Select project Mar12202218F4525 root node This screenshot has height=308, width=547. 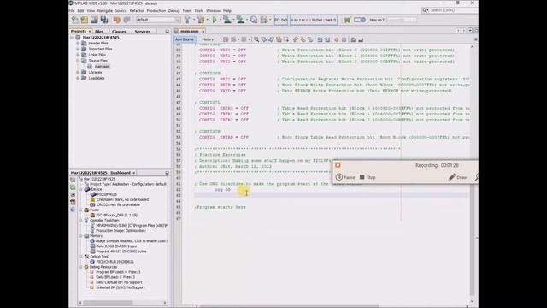point(101,38)
